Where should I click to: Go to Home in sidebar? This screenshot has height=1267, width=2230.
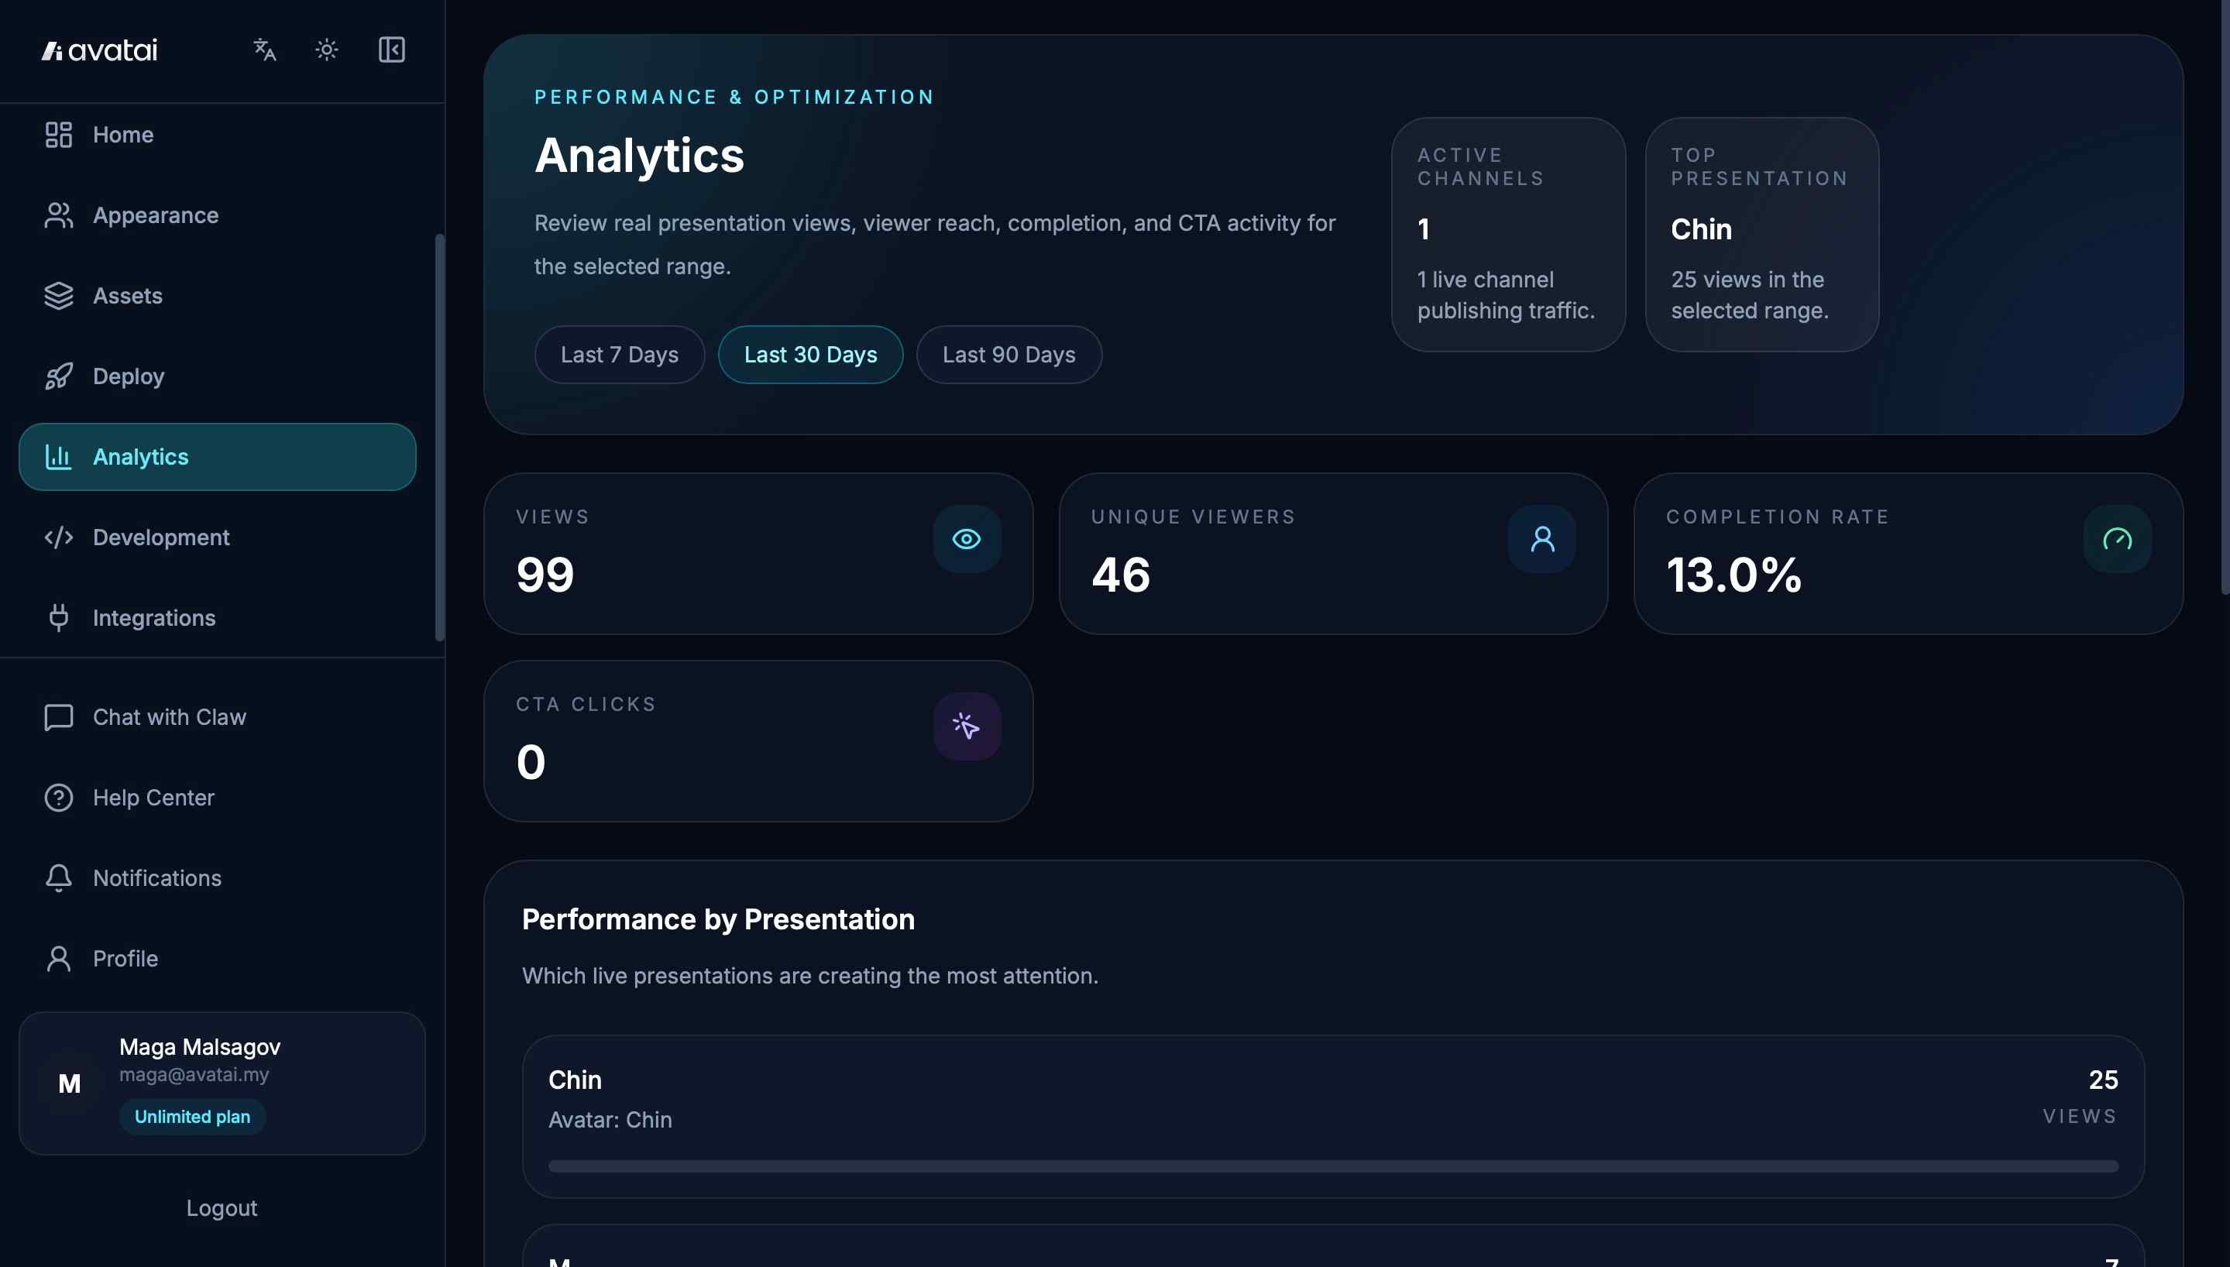coord(218,135)
